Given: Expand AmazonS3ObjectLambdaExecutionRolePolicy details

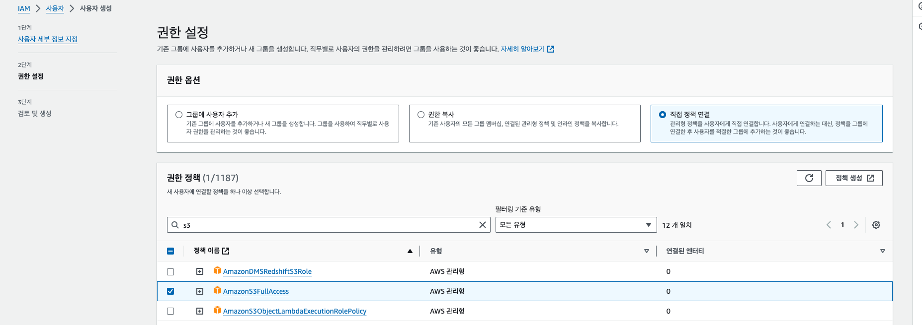Looking at the screenshot, I should click(x=200, y=311).
